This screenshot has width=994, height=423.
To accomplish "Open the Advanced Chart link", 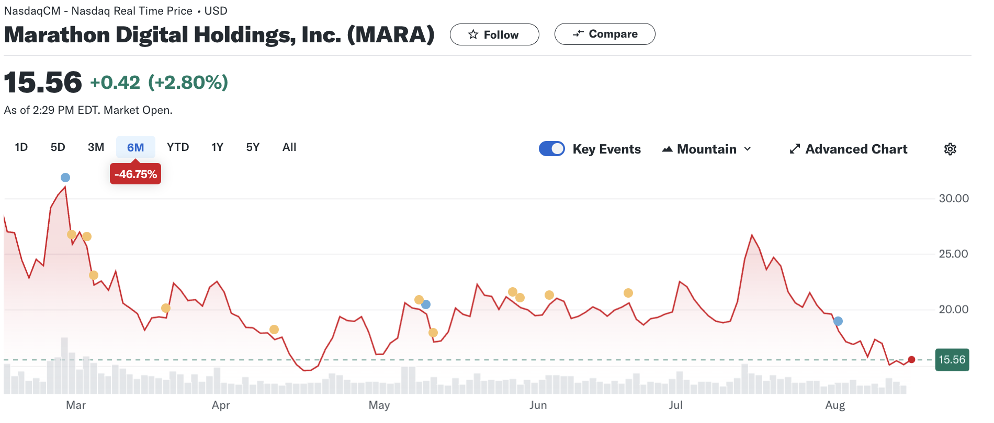I will click(x=856, y=149).
